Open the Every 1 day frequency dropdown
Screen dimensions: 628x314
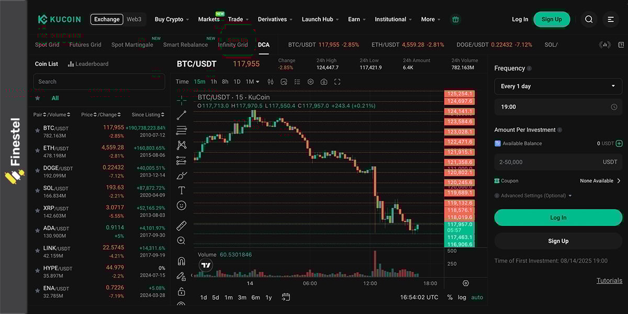coord(558,86)
